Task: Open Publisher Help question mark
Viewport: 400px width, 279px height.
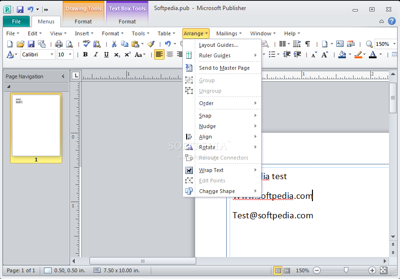Action: (392, 21)
